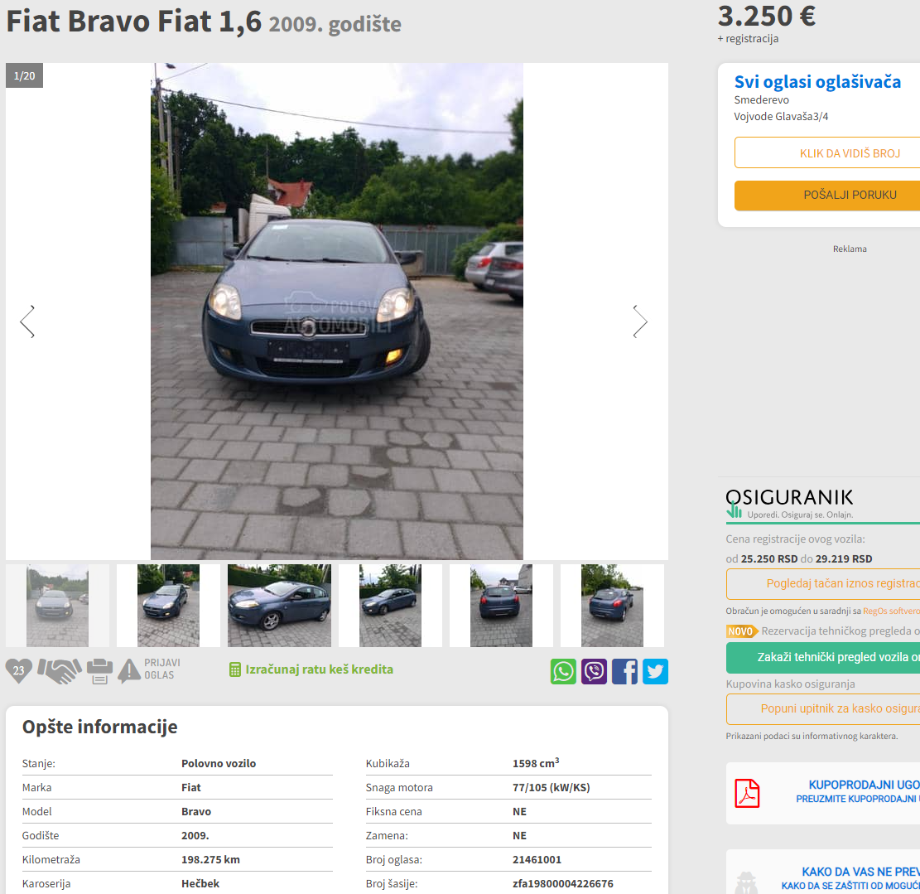920x894 pixels.
Task: Report listing via Prijavi oglas warning icon
Action: (150, 669)
